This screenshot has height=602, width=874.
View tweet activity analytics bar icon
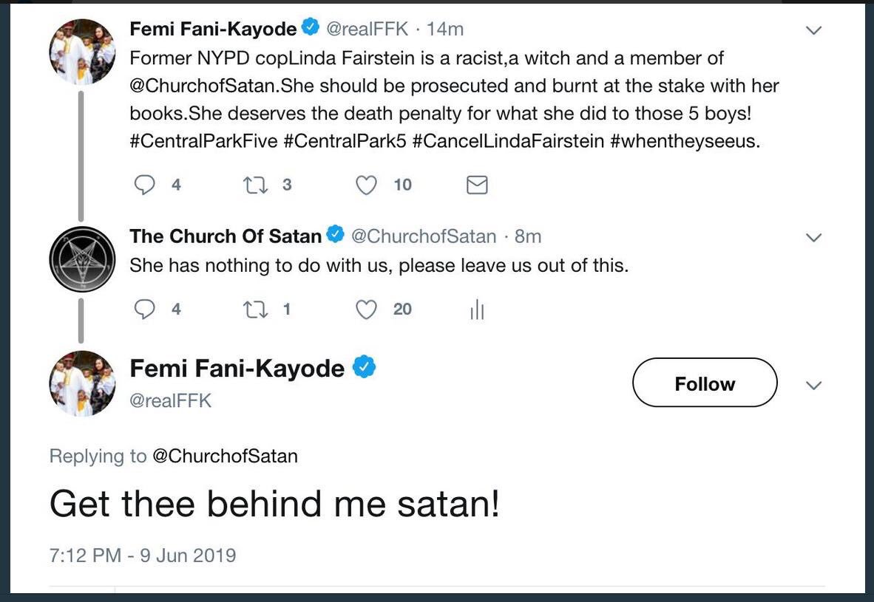coord(477,310)
